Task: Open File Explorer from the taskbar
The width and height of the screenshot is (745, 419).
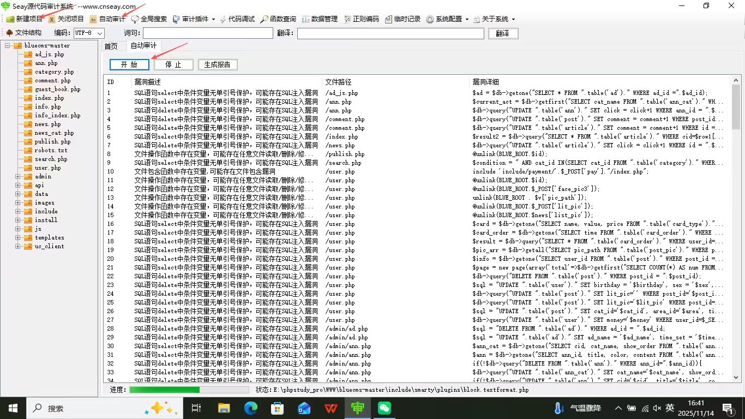Action: click(224, 408)
